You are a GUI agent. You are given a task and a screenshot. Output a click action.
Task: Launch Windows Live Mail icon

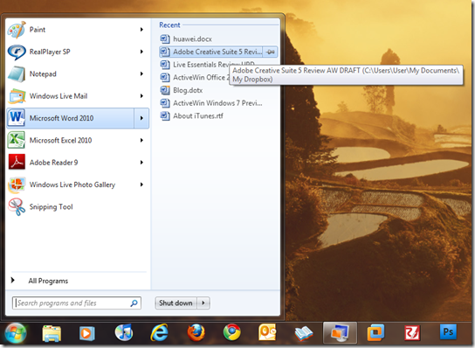[17, 96]
